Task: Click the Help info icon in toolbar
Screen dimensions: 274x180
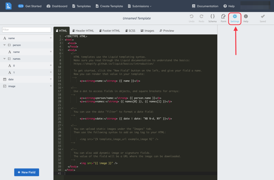Action: [246, 18]
